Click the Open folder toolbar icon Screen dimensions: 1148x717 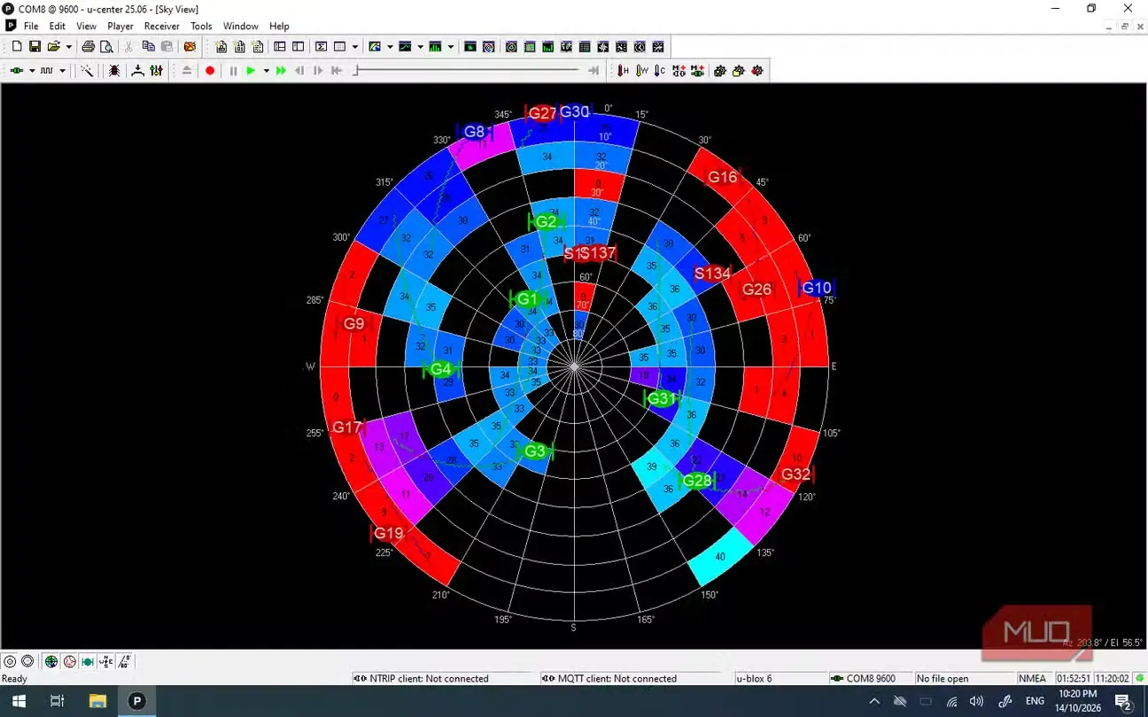point(54,47)
